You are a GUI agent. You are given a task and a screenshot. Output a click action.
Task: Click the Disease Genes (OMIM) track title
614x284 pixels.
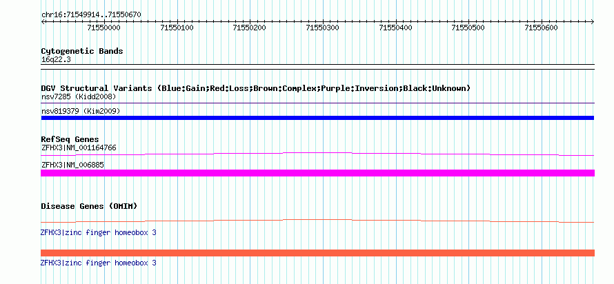click(x=89, y=206)
